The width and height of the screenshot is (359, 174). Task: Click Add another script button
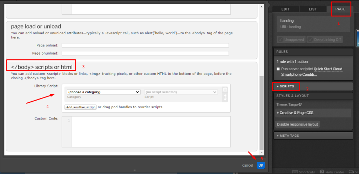[80, 107]
